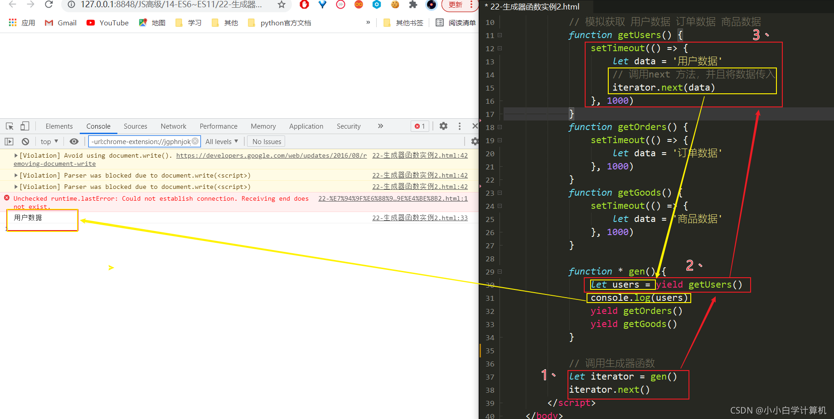The height and width of the screenshot is (419, 834).
Task: Toggle the live expression eye icon
Action: tap(74, 142)
